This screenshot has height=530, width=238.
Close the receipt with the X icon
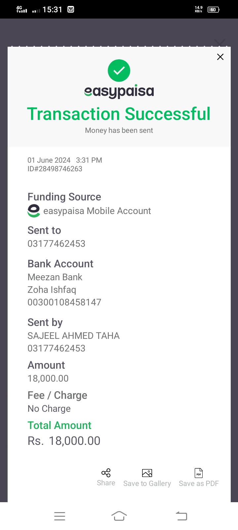point(220,57)
